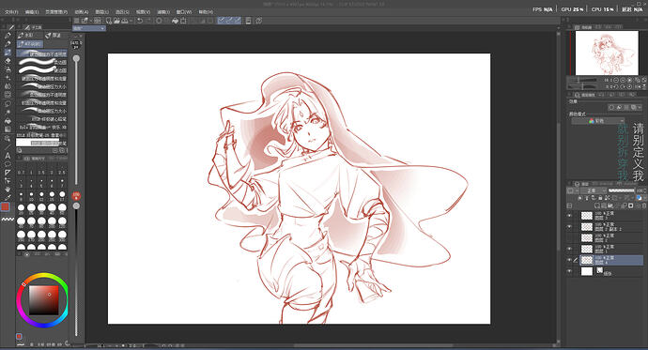Screen dimensions: 648x350
Task: Open the 图层(L) Layer menu
Action: 102,12
